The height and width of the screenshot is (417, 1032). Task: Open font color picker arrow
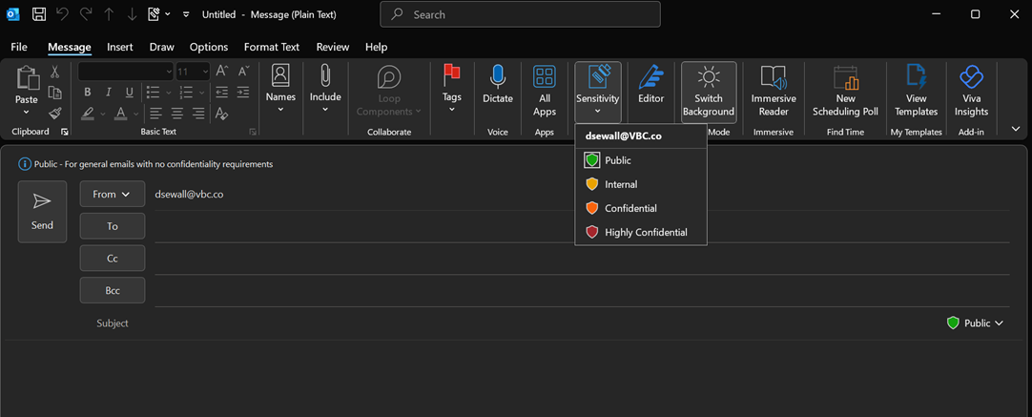(137, 114)
